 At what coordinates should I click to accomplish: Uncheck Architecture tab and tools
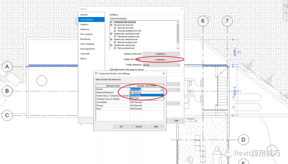coord(111,22)
